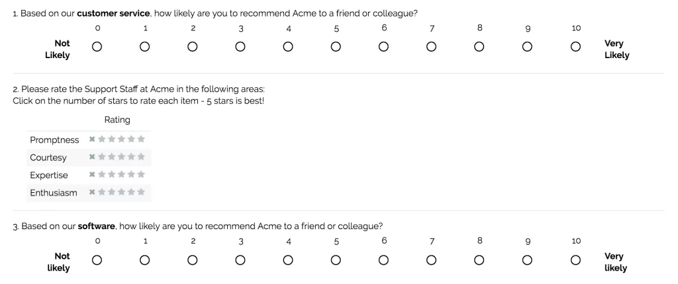The image size is (678, 284).
Task: Rate Enthusiasm two stars
Action: (x=111, y=192)
